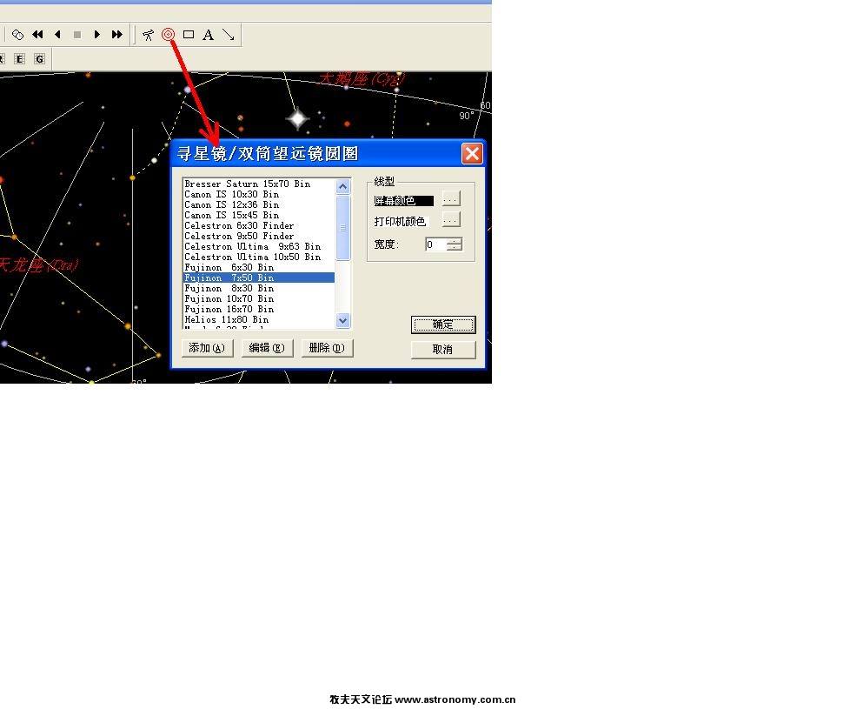This screenshot has width=843, height=709.
Task: Open printer color picker ellipsis button
Action: (451, 220)
